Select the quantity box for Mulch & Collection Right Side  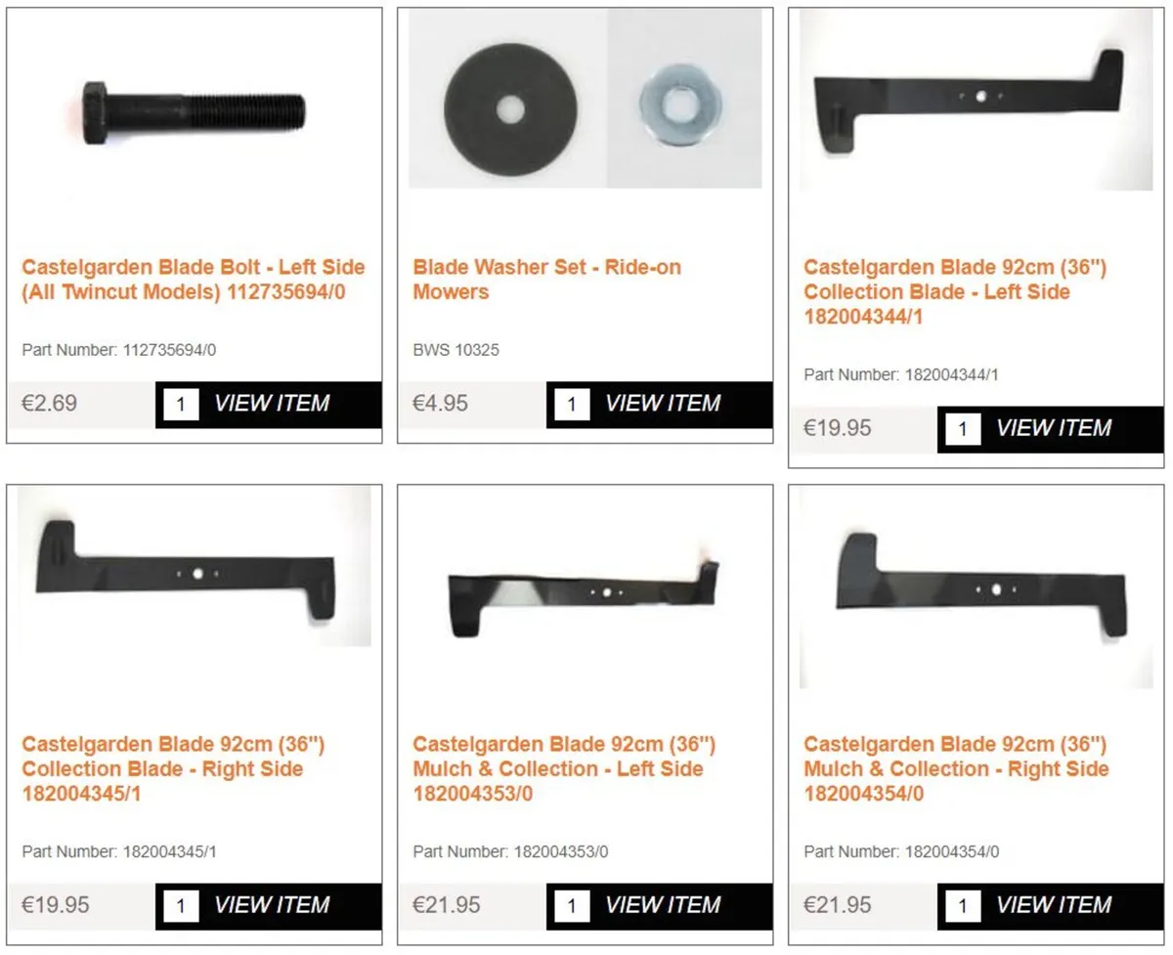click(963, 905)
